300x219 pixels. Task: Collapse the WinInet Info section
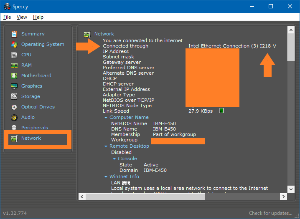(106, 177)
